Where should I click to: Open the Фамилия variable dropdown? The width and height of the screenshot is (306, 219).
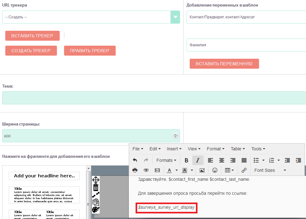click(246, 45)
